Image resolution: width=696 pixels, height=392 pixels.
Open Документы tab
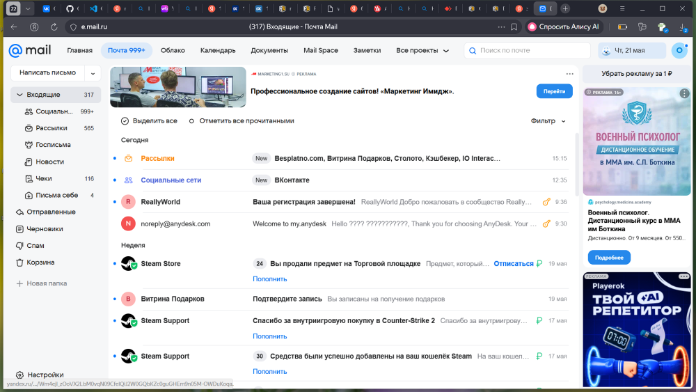coord(269,51)
